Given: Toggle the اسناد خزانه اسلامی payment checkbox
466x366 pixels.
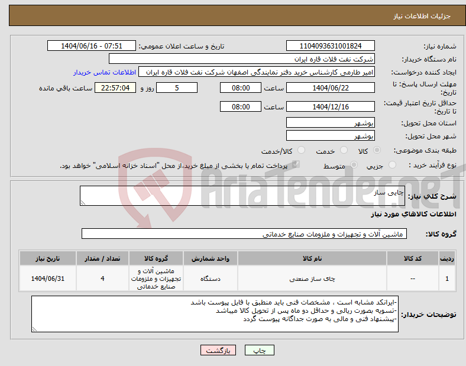Looking at the screenshot, I should [x=296, y=164].
